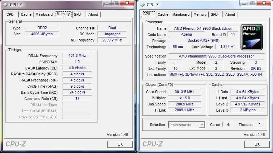This screenshot has height=153, width=273.
Task: Click the Specification Quad-Core Processor field
Action: point(216,56)
